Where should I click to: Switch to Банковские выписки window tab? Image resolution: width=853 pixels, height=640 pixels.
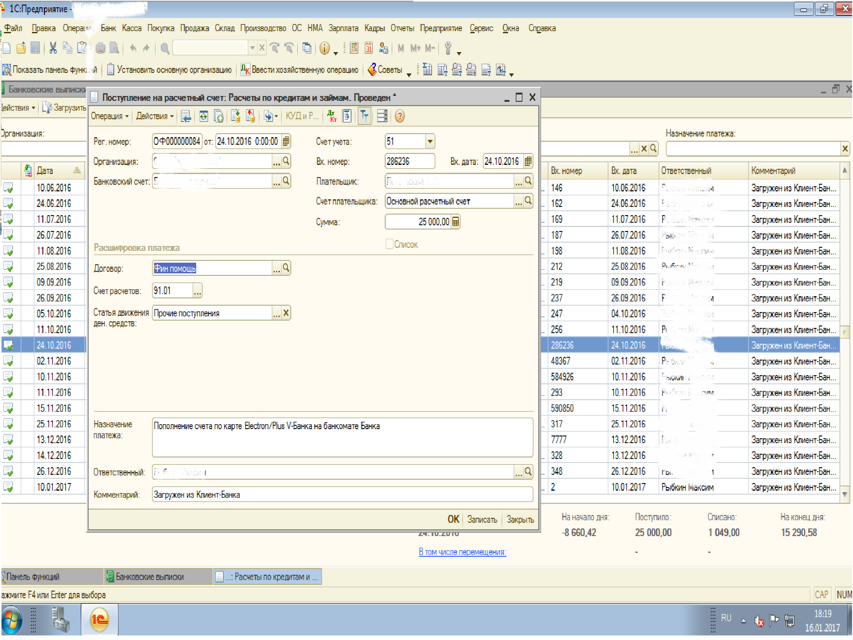pos(150,576)
